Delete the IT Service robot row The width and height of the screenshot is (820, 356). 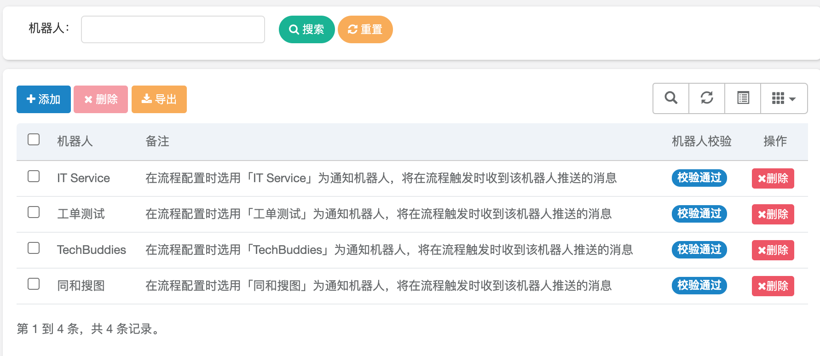(x=773, y=178)
